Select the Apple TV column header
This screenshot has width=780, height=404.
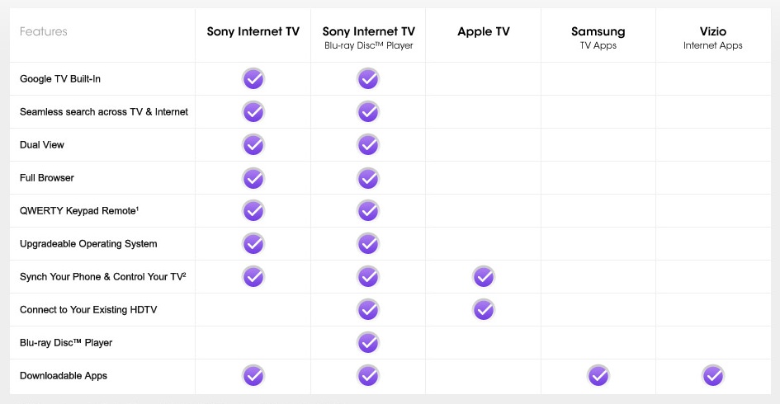[x=484, y=32]
